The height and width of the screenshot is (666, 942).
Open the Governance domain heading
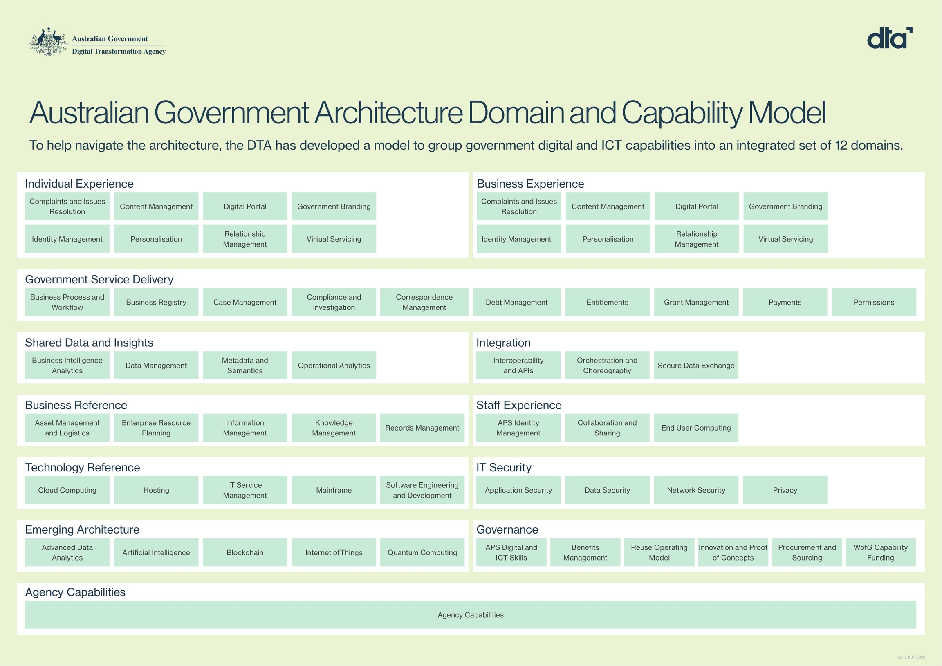(507, 529)
